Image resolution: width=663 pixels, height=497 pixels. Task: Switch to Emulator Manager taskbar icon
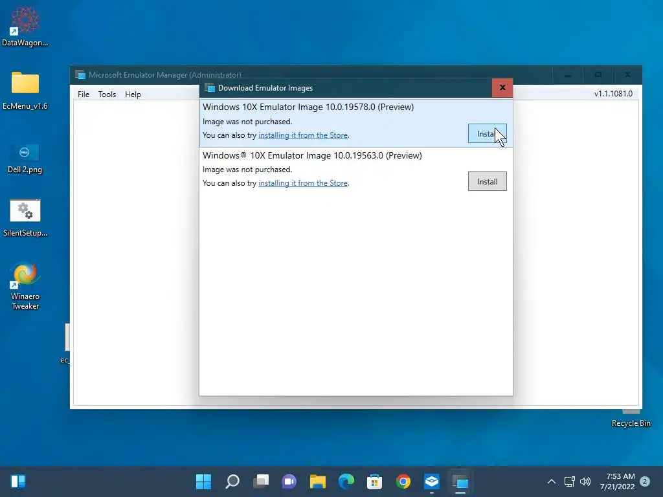point(460,481)
